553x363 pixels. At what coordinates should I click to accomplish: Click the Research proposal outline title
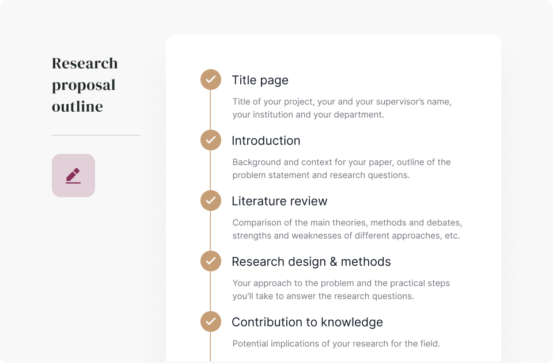pyautogui.click(x=85, y=85)
